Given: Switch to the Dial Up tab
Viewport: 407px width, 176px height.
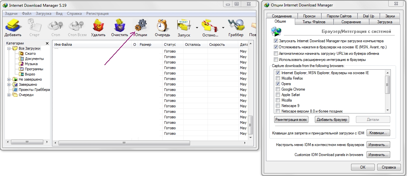Looking at the screenshot, I should (368, 16).
